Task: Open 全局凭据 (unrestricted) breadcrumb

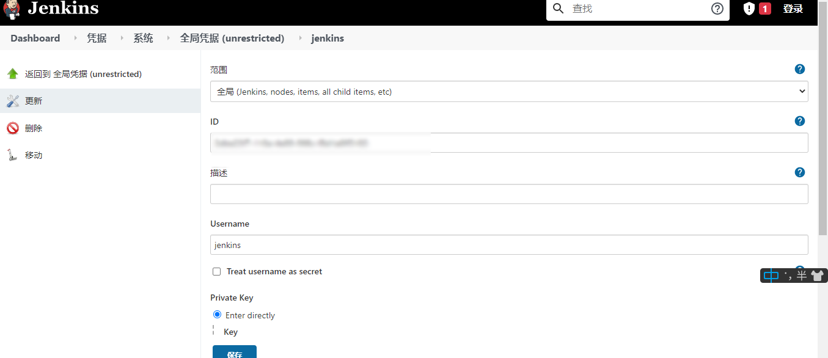Action: 232,38
